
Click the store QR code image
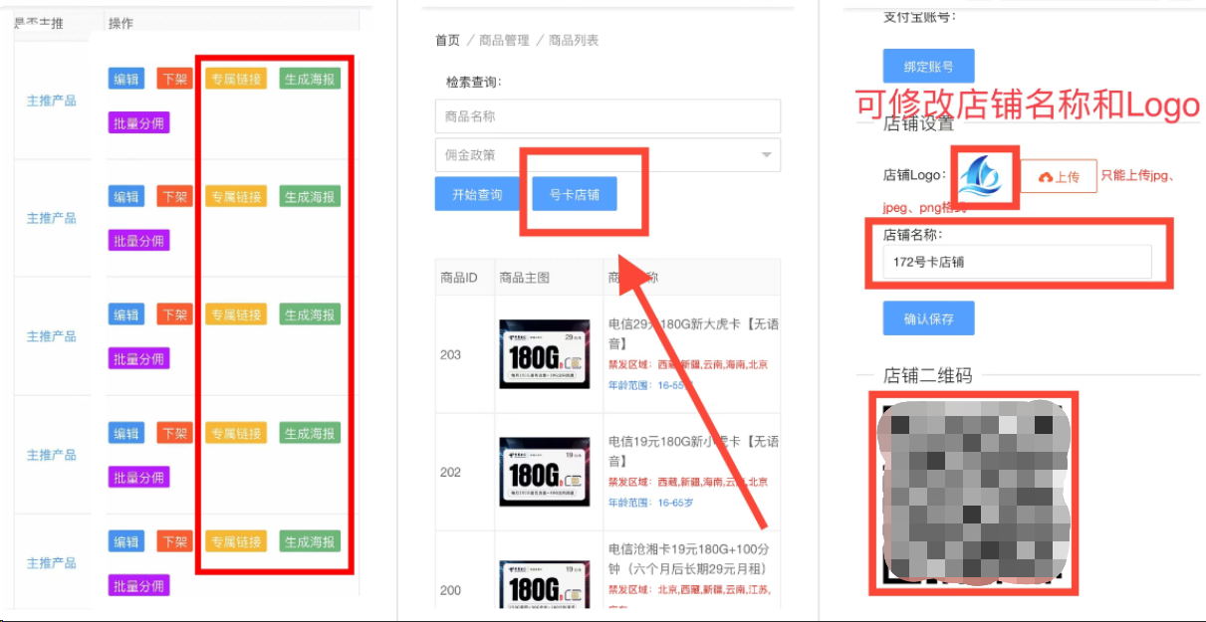coord(972,493)
